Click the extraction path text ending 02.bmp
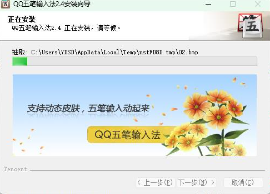The height and width of the screenshot is (194, 270). (105, 52)
